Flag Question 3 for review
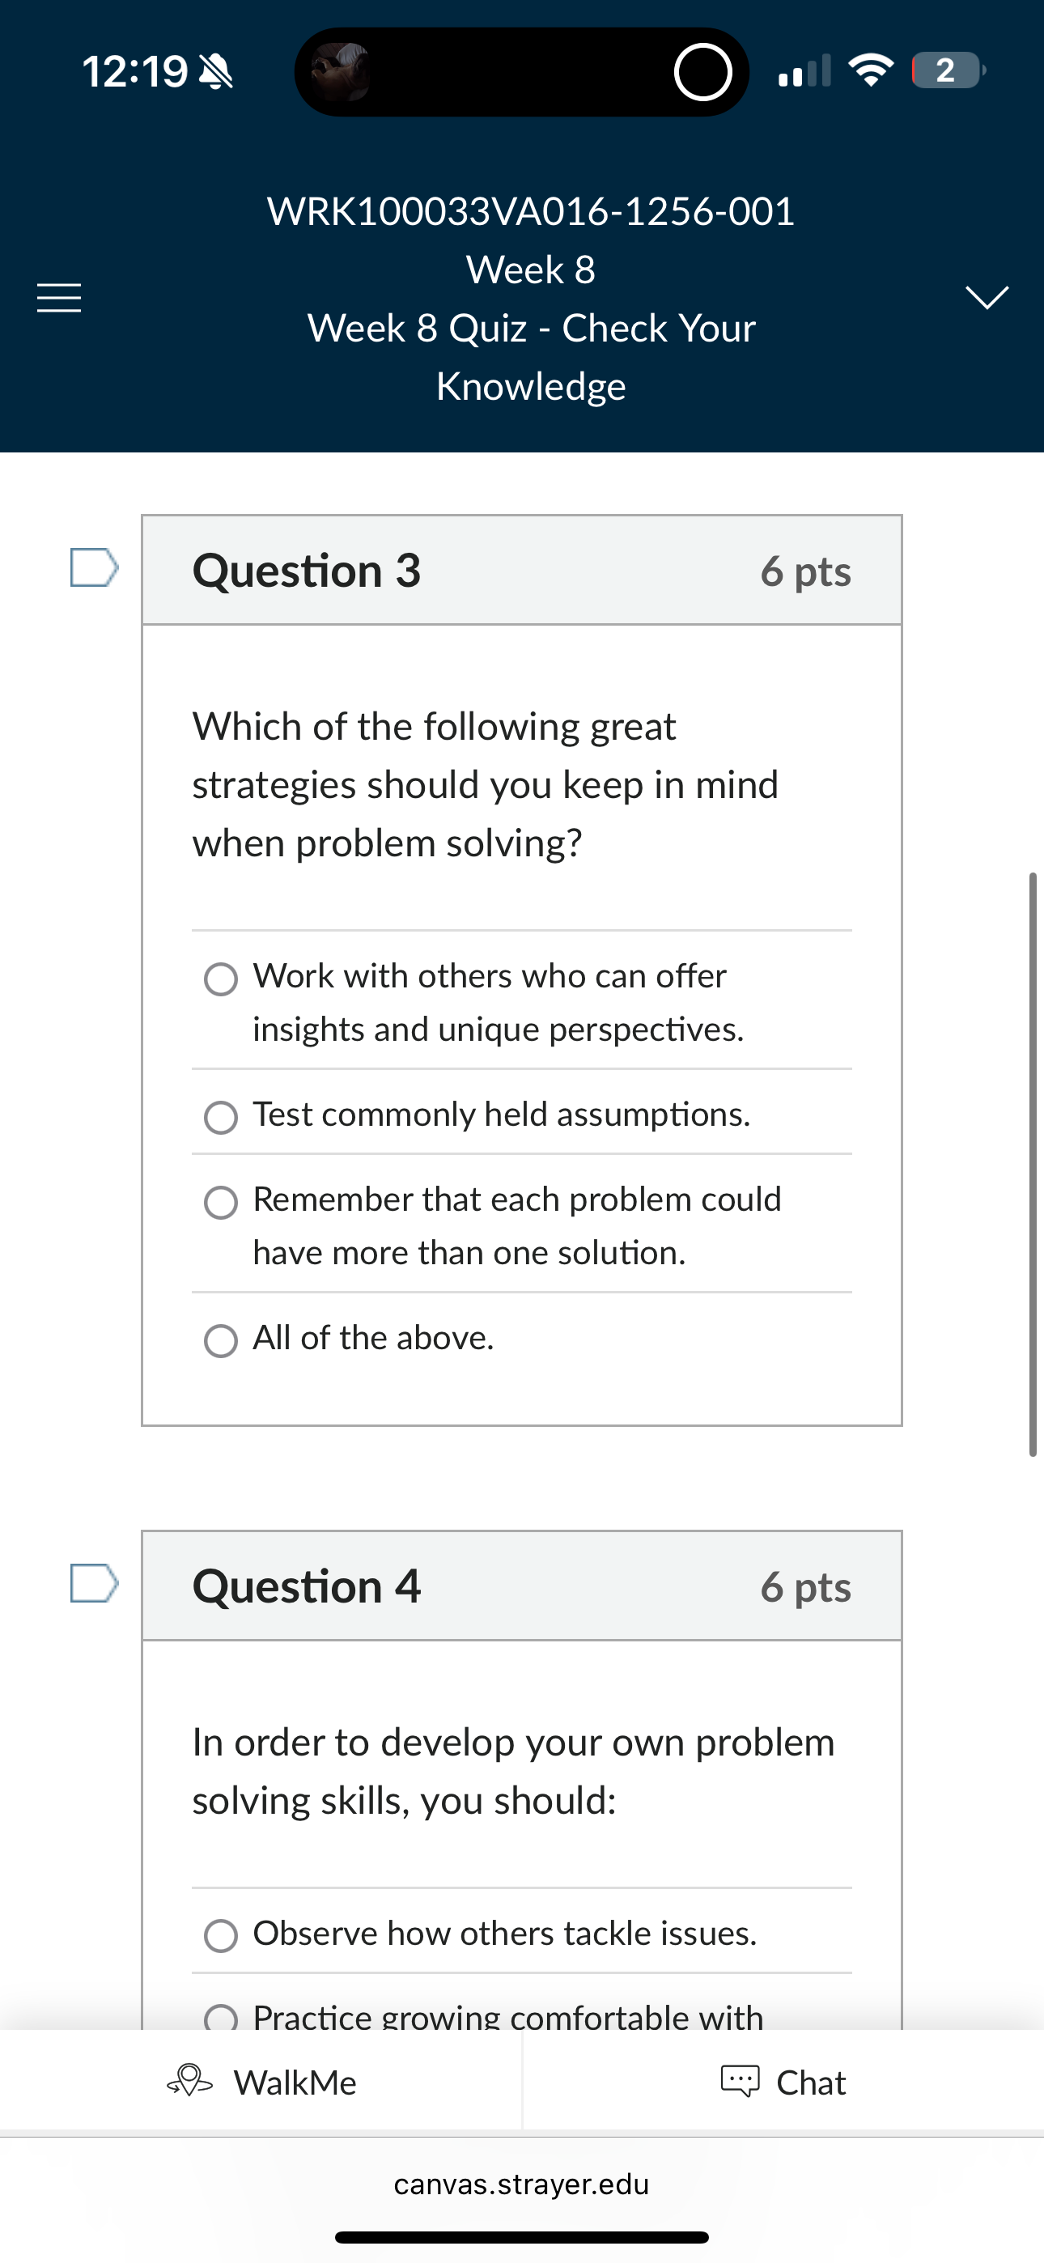Image resolution: width=1044 pixels, height=2263 pixels. pos(94,567)
